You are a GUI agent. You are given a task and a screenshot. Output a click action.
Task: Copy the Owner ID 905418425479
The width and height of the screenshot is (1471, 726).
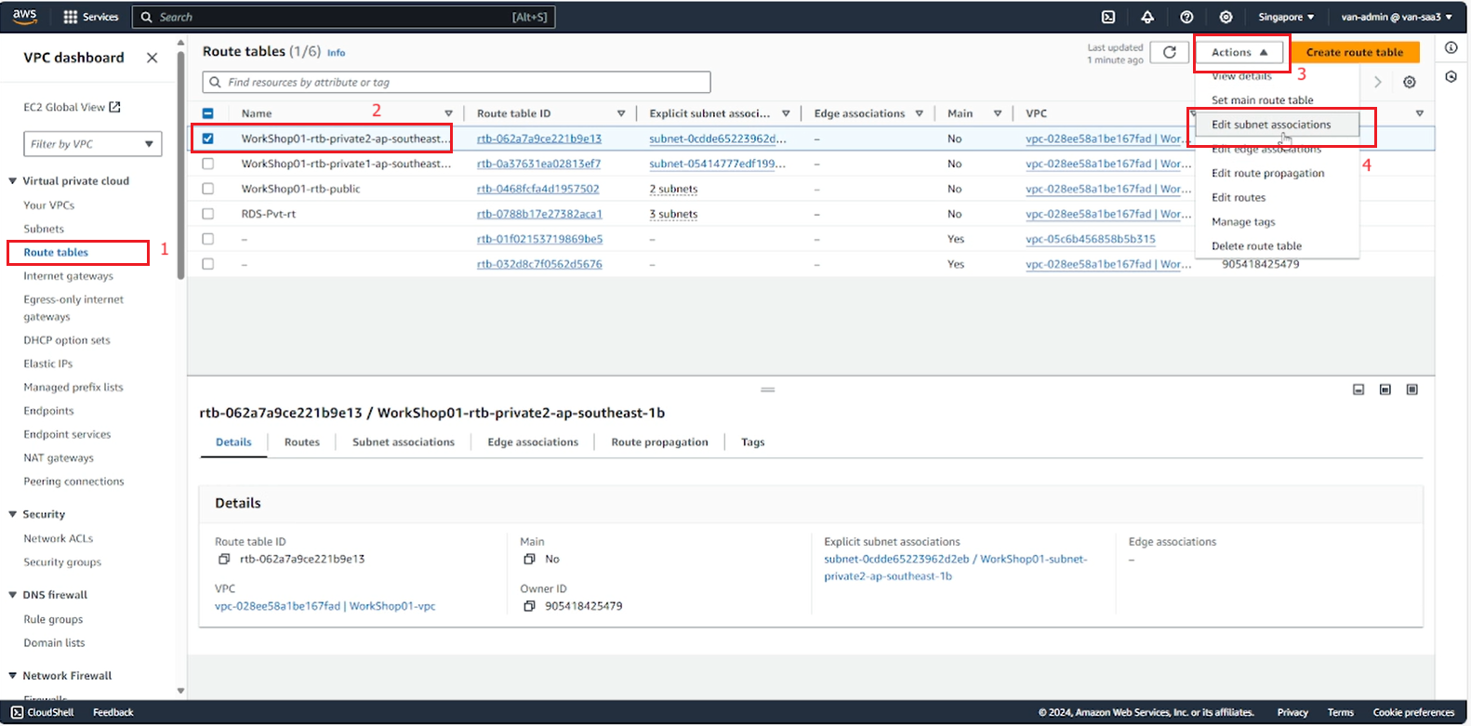[529, 606]
